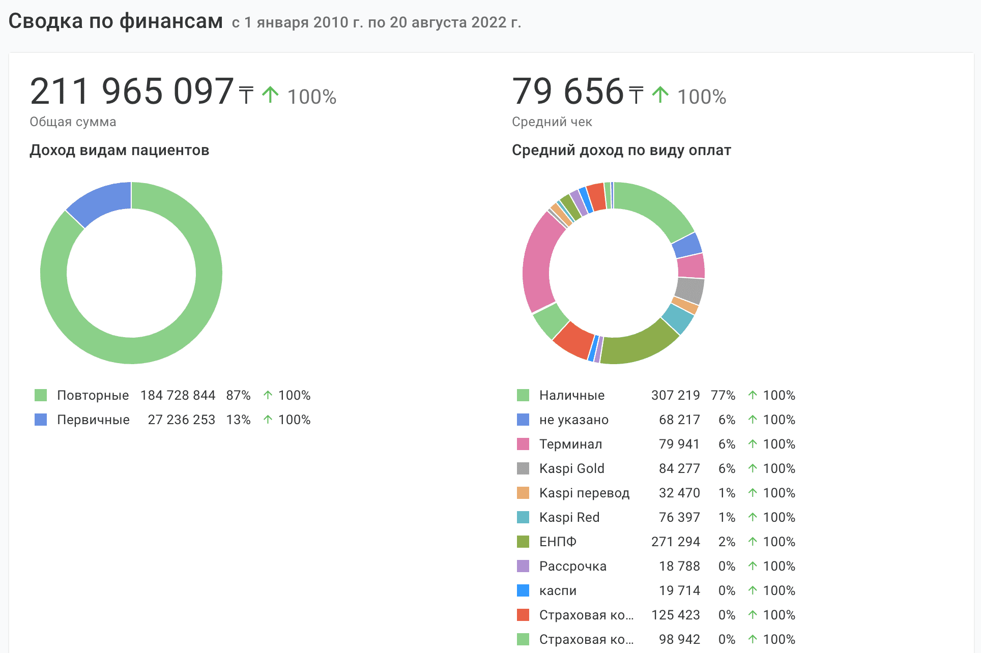The image size is (981, 653).
Task: Click the Kaspi Gold legend label
Action: 571,468
